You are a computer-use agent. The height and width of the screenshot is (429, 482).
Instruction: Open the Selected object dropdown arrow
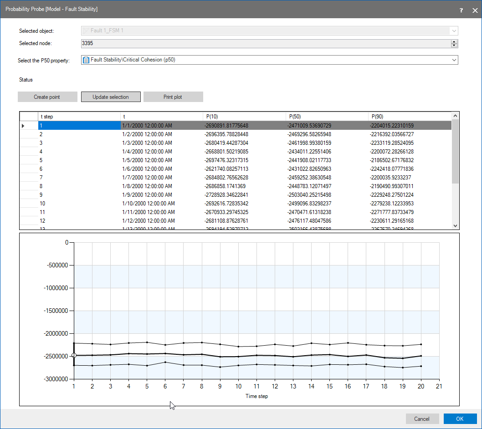point(454,31)
